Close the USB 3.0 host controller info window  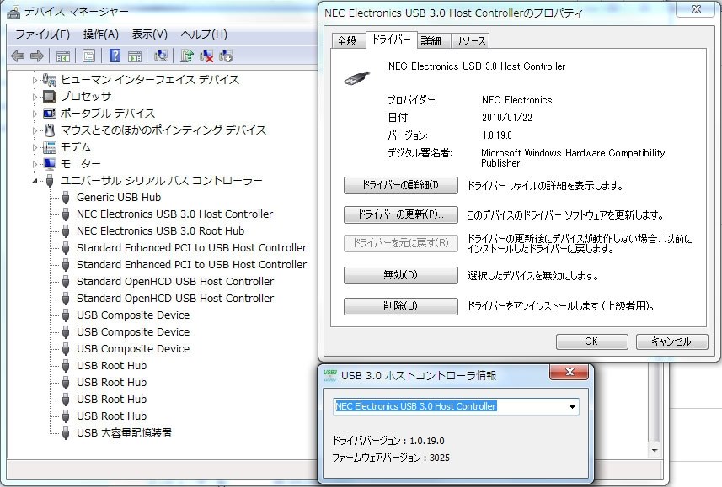click(x=570, y=372)
